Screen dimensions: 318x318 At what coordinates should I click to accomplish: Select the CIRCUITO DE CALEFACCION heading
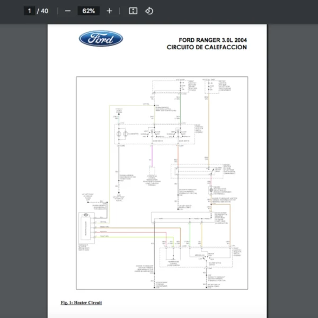206,47
